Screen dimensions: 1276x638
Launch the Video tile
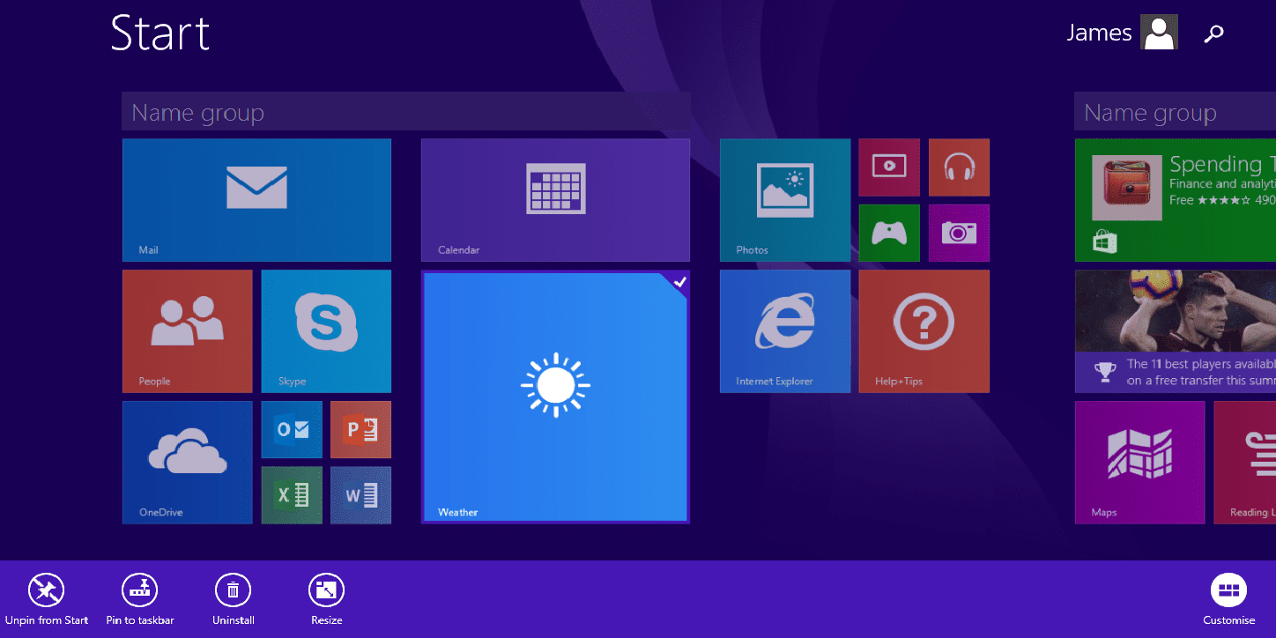tap(889, 167)
